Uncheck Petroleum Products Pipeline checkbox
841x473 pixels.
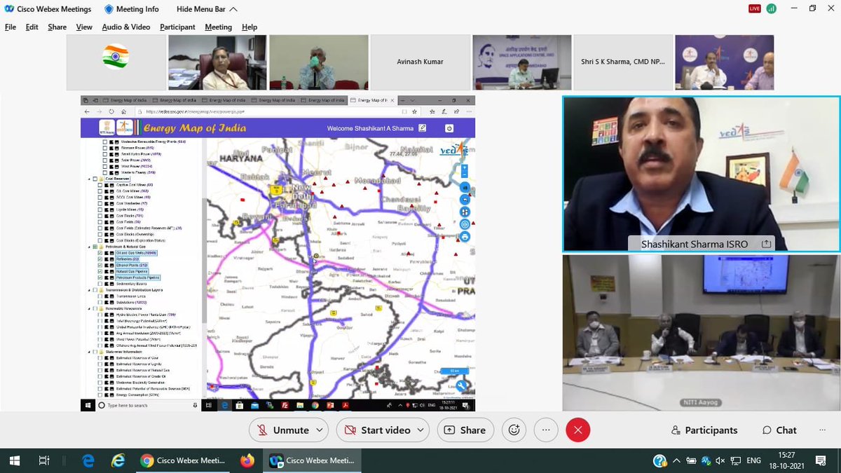click(x=100, y=277)
